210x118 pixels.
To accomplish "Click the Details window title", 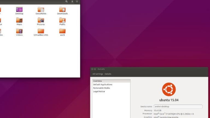I will click(101, 69).
